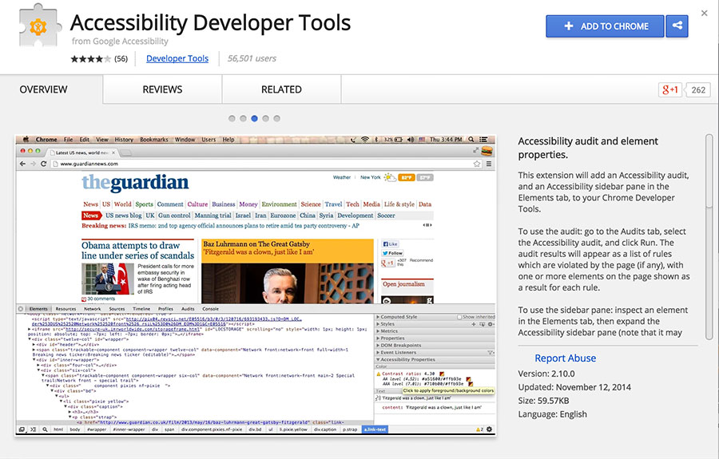Click the gear icon in the Styles pane header

pos(491,324)
